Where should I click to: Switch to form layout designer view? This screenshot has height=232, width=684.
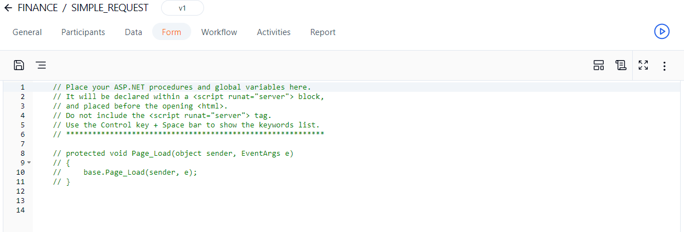pyautogui.click(x=599, y=66)
